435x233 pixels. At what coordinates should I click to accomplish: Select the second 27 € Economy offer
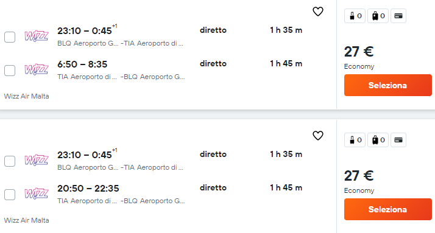pyautogui.click(x=388, y=209)
